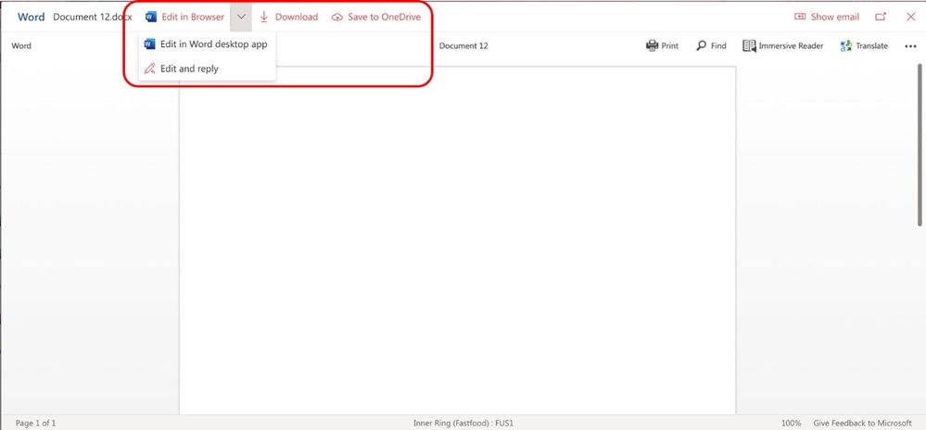
Task: Open the Translate tool
Action: point(864,45)
